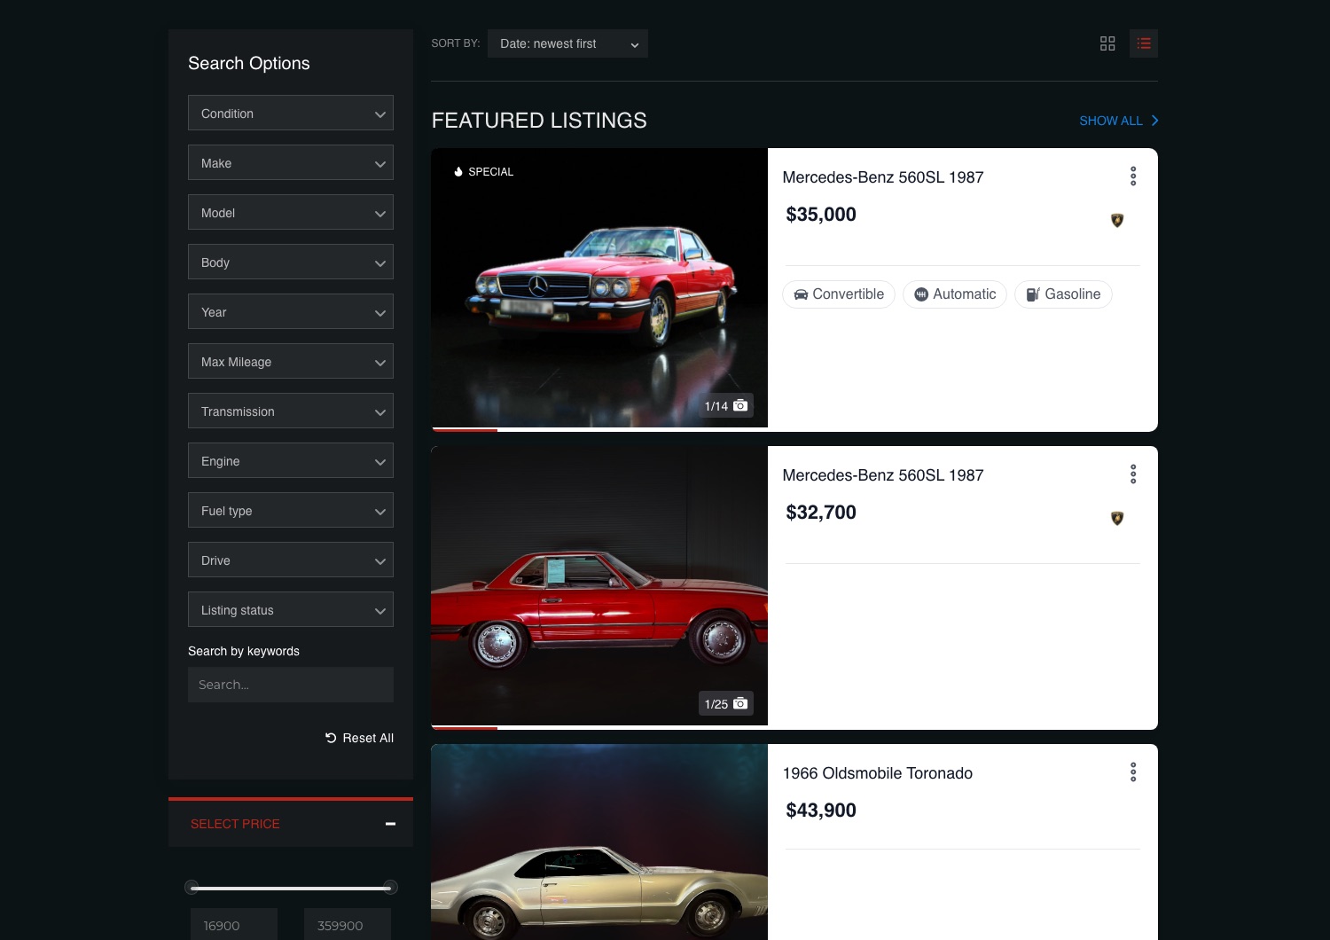
Task: Open the Condition dropdown
Action: point(291,114)
